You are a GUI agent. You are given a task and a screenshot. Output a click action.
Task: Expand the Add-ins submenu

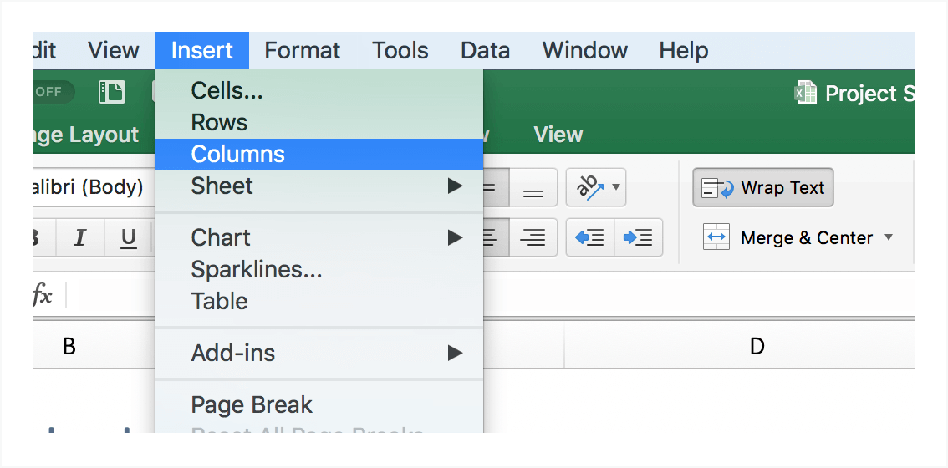pyautogui.click(x=454, y=353)
